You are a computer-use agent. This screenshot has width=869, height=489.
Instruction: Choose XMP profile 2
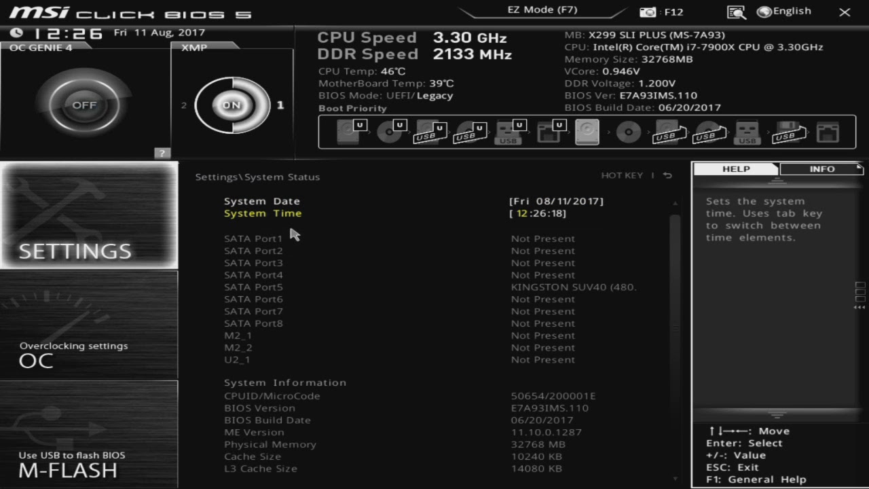coord(184,105)
